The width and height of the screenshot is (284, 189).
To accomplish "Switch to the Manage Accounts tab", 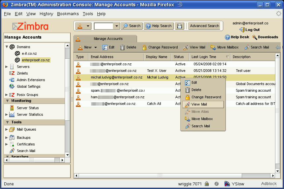I will point(105,39).
